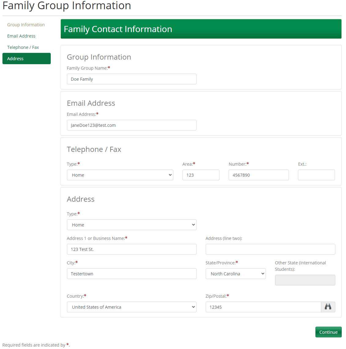Select Email Address in sidebar
The width and height of the screenshot is (346, 349).
click(x=21, y=36)
